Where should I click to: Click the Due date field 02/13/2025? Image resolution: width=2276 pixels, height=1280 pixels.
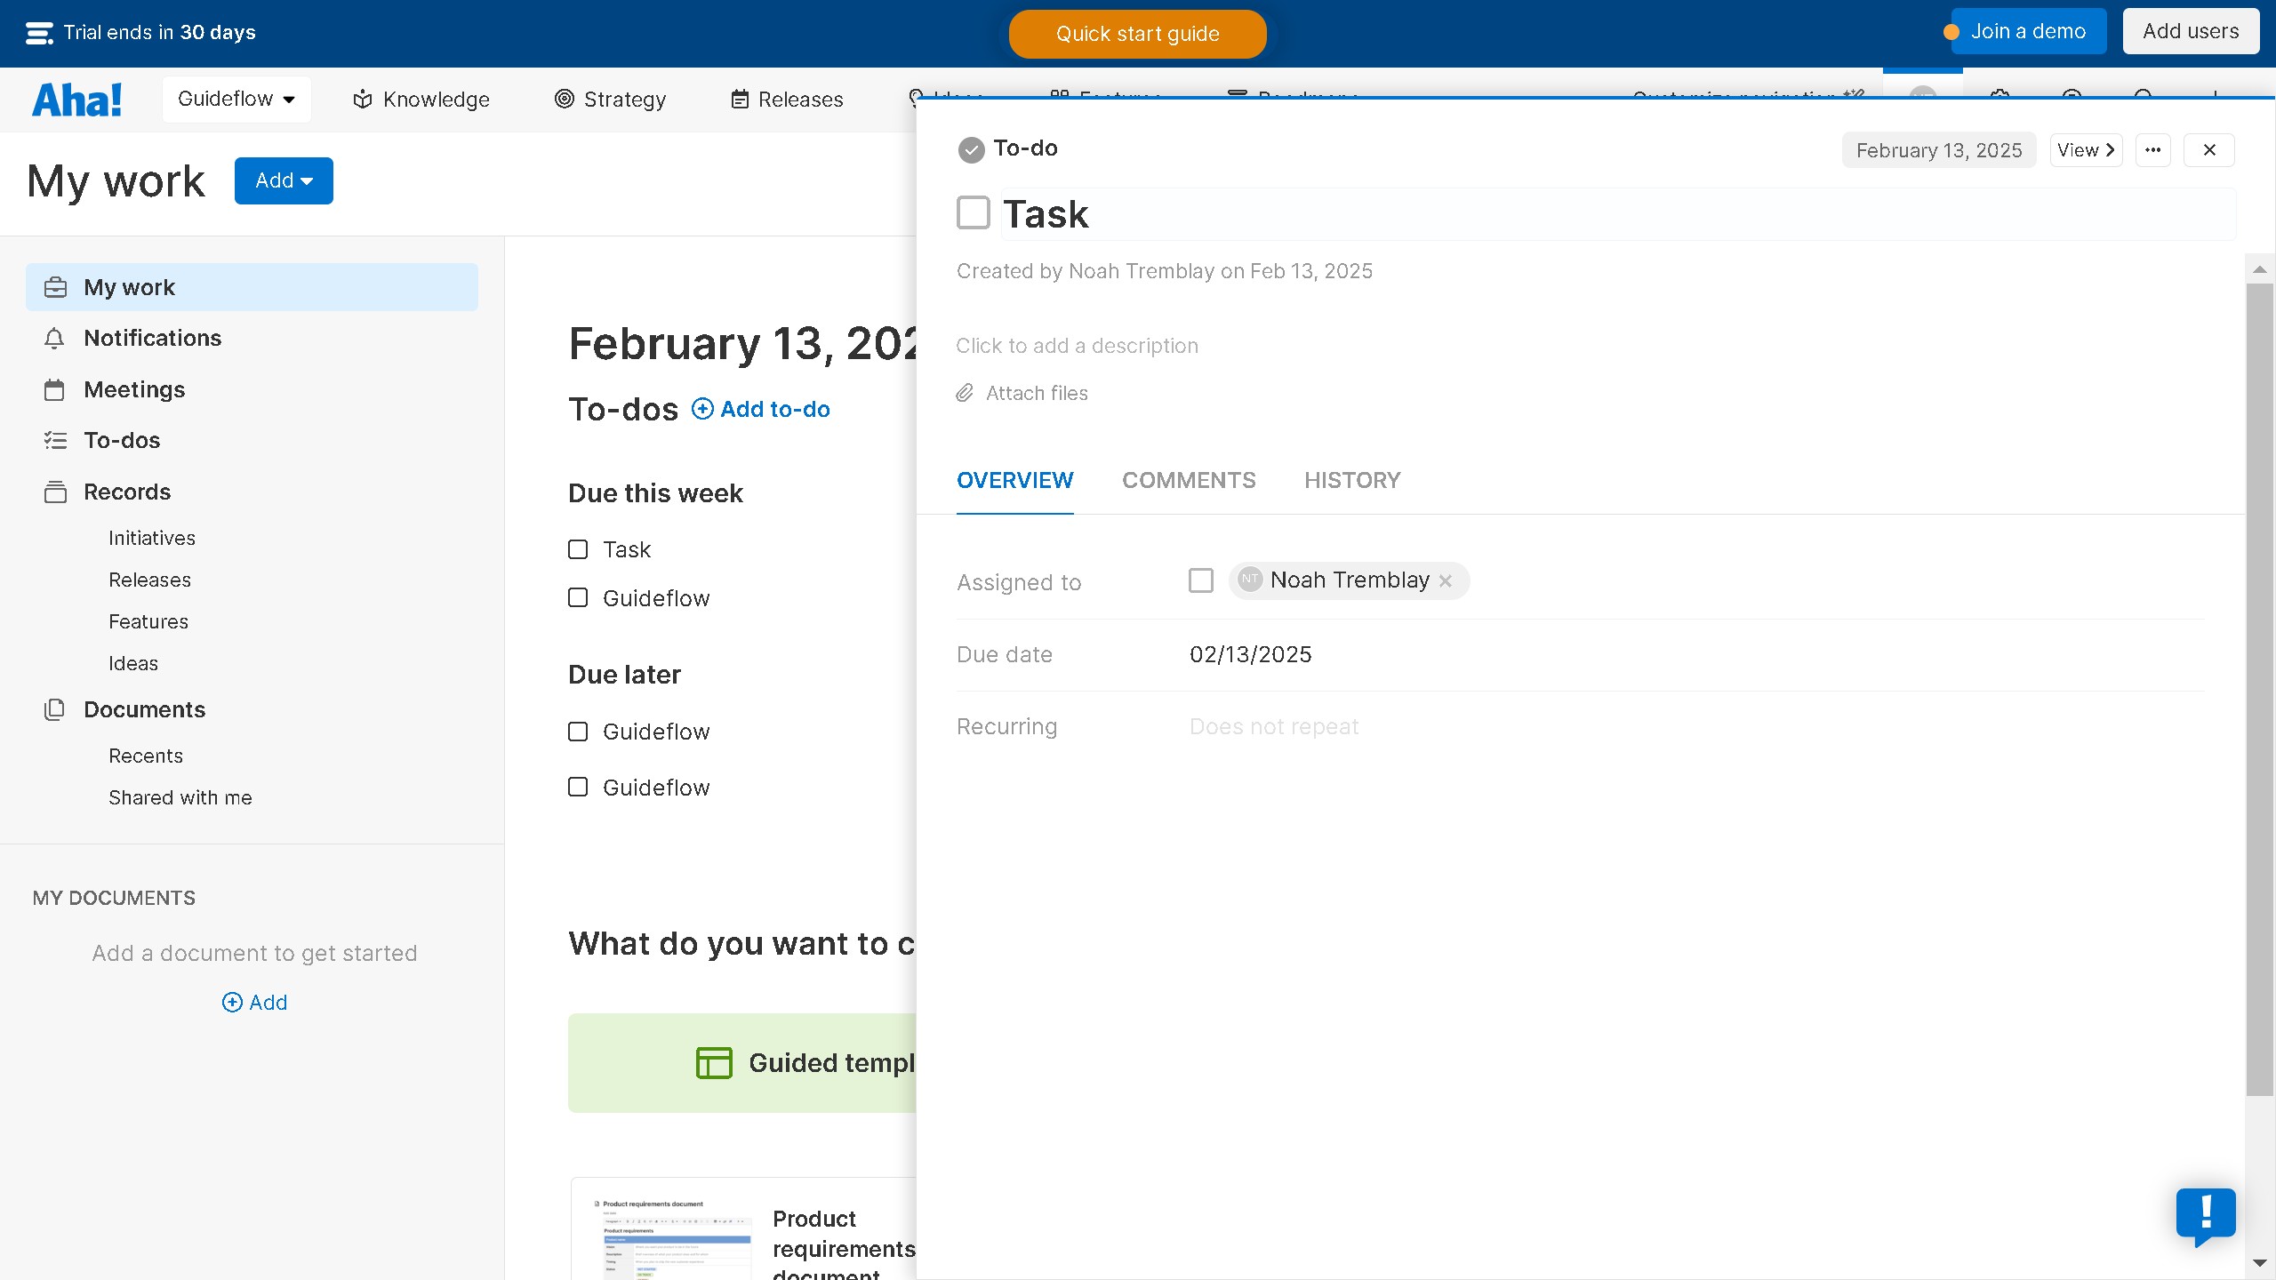[x=1250, y=655]
